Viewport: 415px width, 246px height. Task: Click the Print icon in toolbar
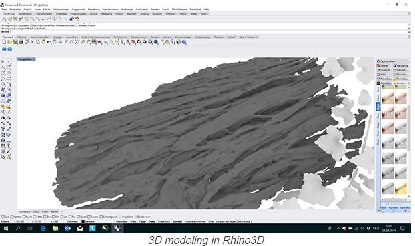pos(21,42)
